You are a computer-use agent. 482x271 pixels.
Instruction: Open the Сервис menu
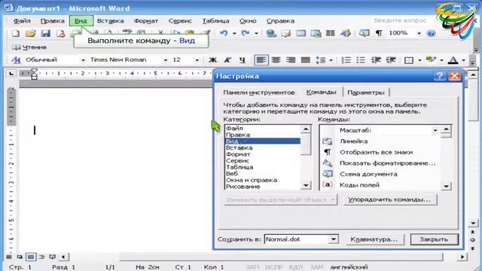coord(180,21)
